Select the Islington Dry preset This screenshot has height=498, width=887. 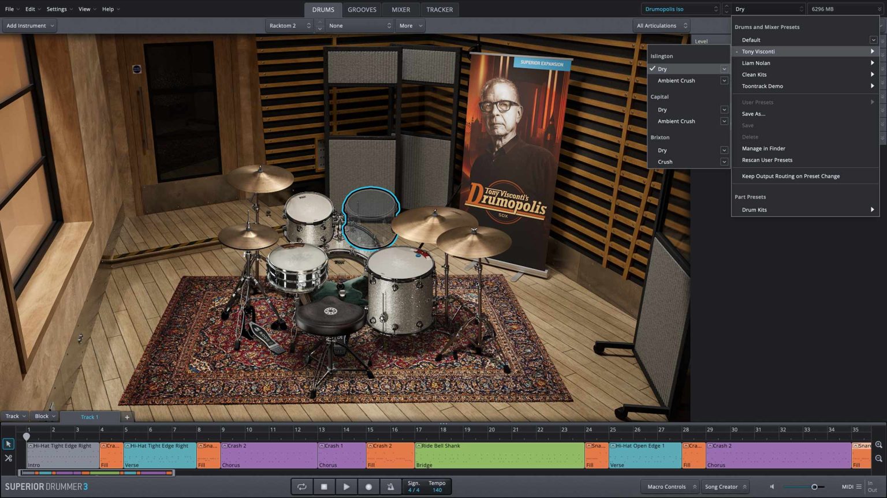tap(662, 69)
